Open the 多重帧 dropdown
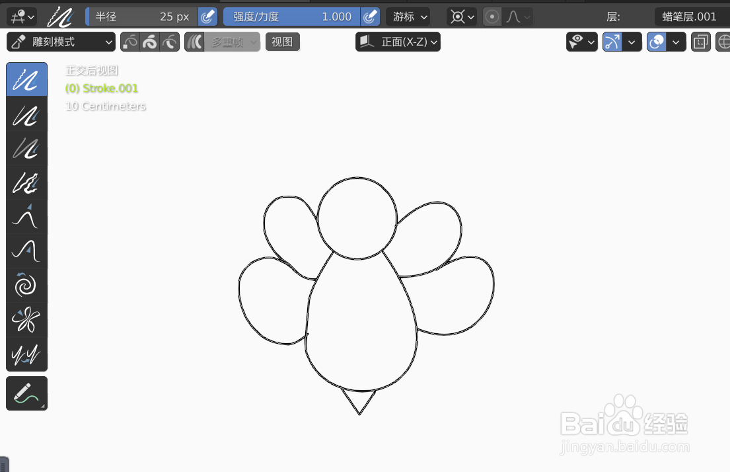Viewport: 730px width, 472px height. (x=233, y=42)
